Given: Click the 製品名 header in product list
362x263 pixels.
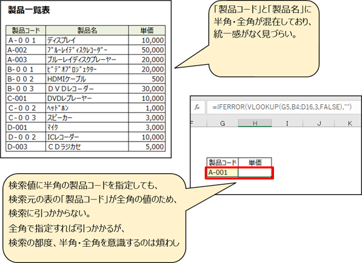Looking at the screenshot, I should coord(87,31).
